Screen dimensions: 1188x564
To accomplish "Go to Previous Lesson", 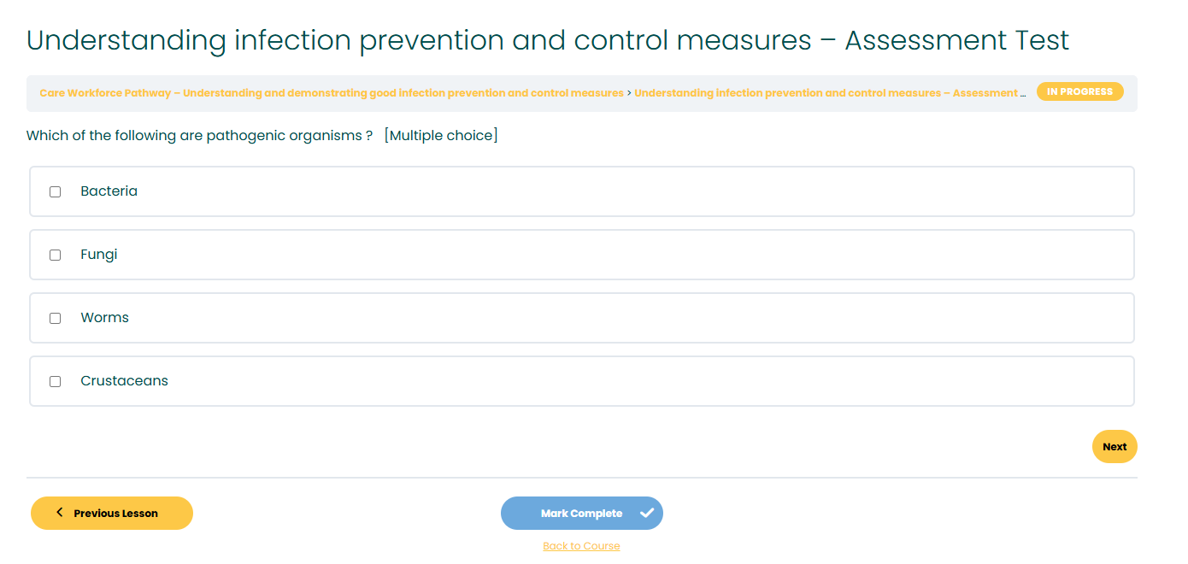I will coord(112,513).
